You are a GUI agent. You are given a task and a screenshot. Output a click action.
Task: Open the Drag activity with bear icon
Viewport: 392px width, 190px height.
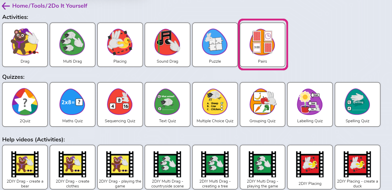click(x=25, y=45)
